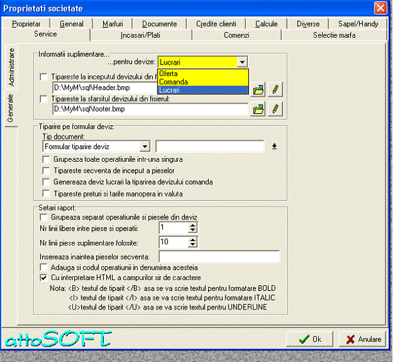Screen dimensions: 393x362
Task: Click the download arrow icon beside document field
Action: (275, 146)
